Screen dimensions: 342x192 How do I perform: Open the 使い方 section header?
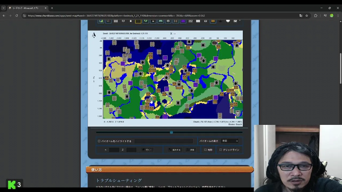tap(169, 170)
